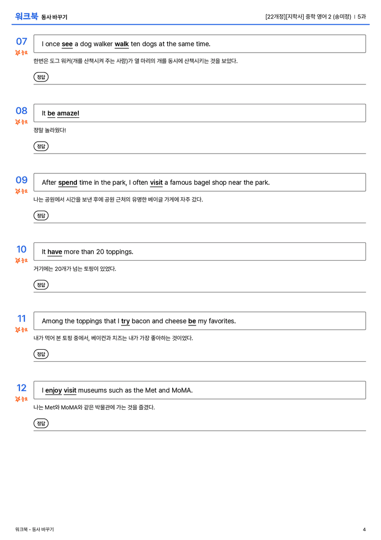Click the underlined word 'try' in sentence 11
Screen dimensions: 381x540
tap(126, 321)
